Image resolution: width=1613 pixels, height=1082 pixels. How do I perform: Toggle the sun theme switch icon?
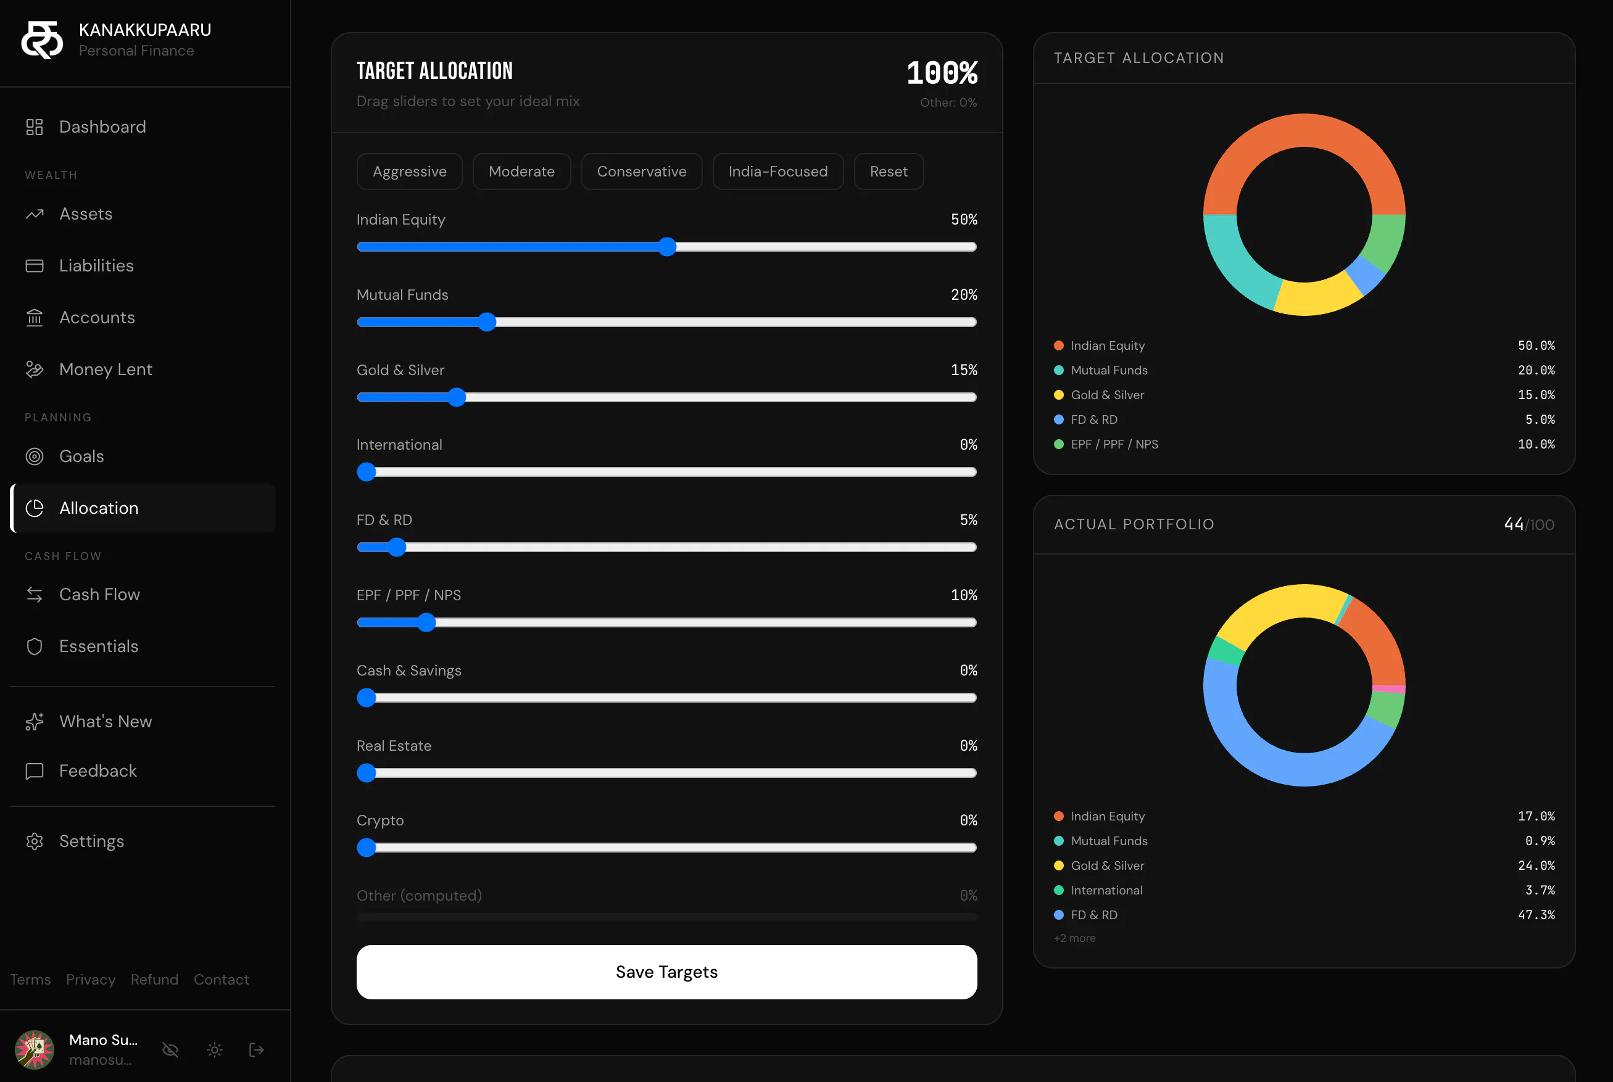coord(215,1049)
